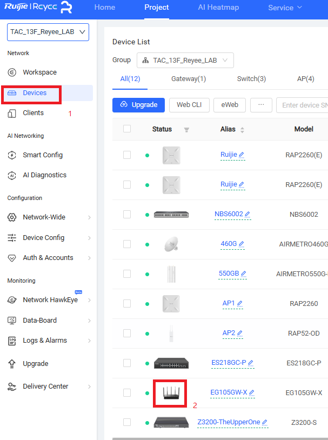Image resolution: width=328 pixels, height=440 pixels.
Task: Expand the Network-Wide submenu chevron
Action: (x=89, y=217)
